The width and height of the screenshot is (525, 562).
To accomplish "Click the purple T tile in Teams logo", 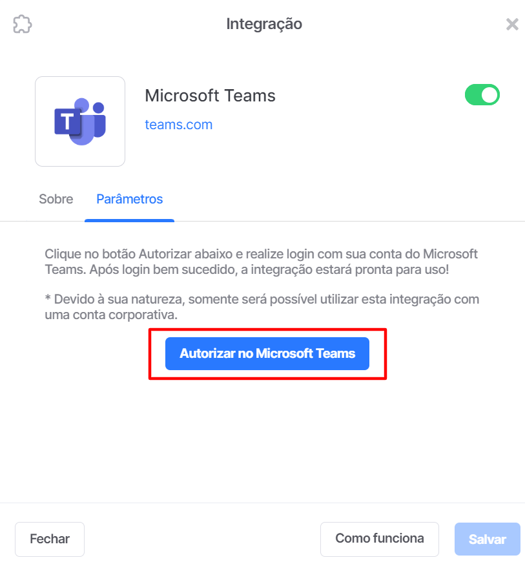I will [x=67, y=121].
